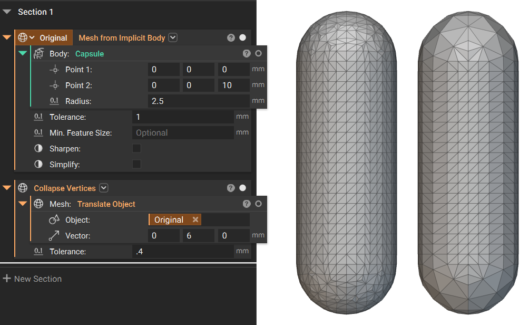Click the Sharpen boolean icon
This screenshot has width=529, height=325.
pyautogui.click(x=38, y=148)
